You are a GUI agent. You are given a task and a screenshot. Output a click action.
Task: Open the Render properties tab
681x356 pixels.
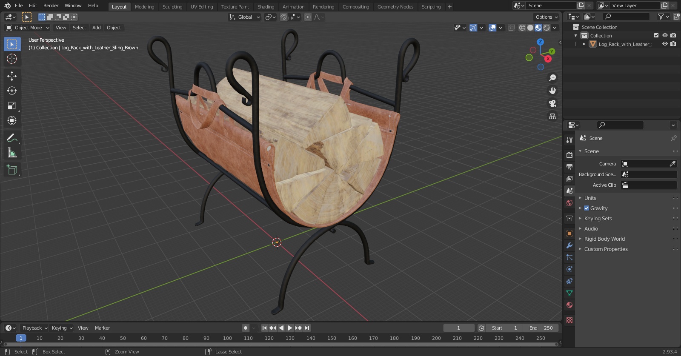point(569,155)
